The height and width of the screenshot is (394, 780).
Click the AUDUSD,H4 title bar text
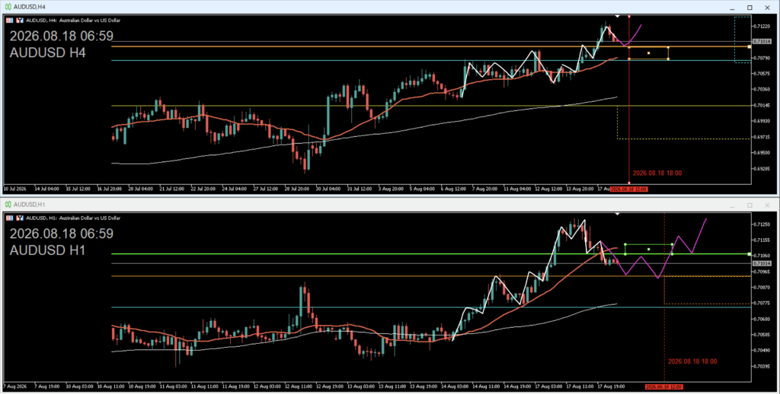click(x=30, y=7)
